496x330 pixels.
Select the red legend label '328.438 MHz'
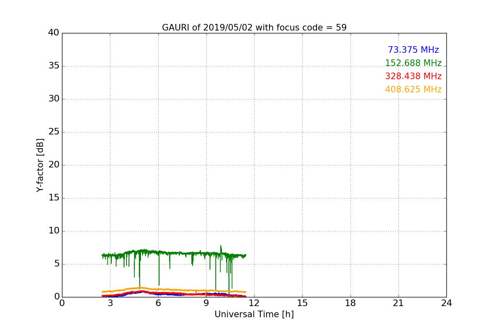(x=413, y=76)
